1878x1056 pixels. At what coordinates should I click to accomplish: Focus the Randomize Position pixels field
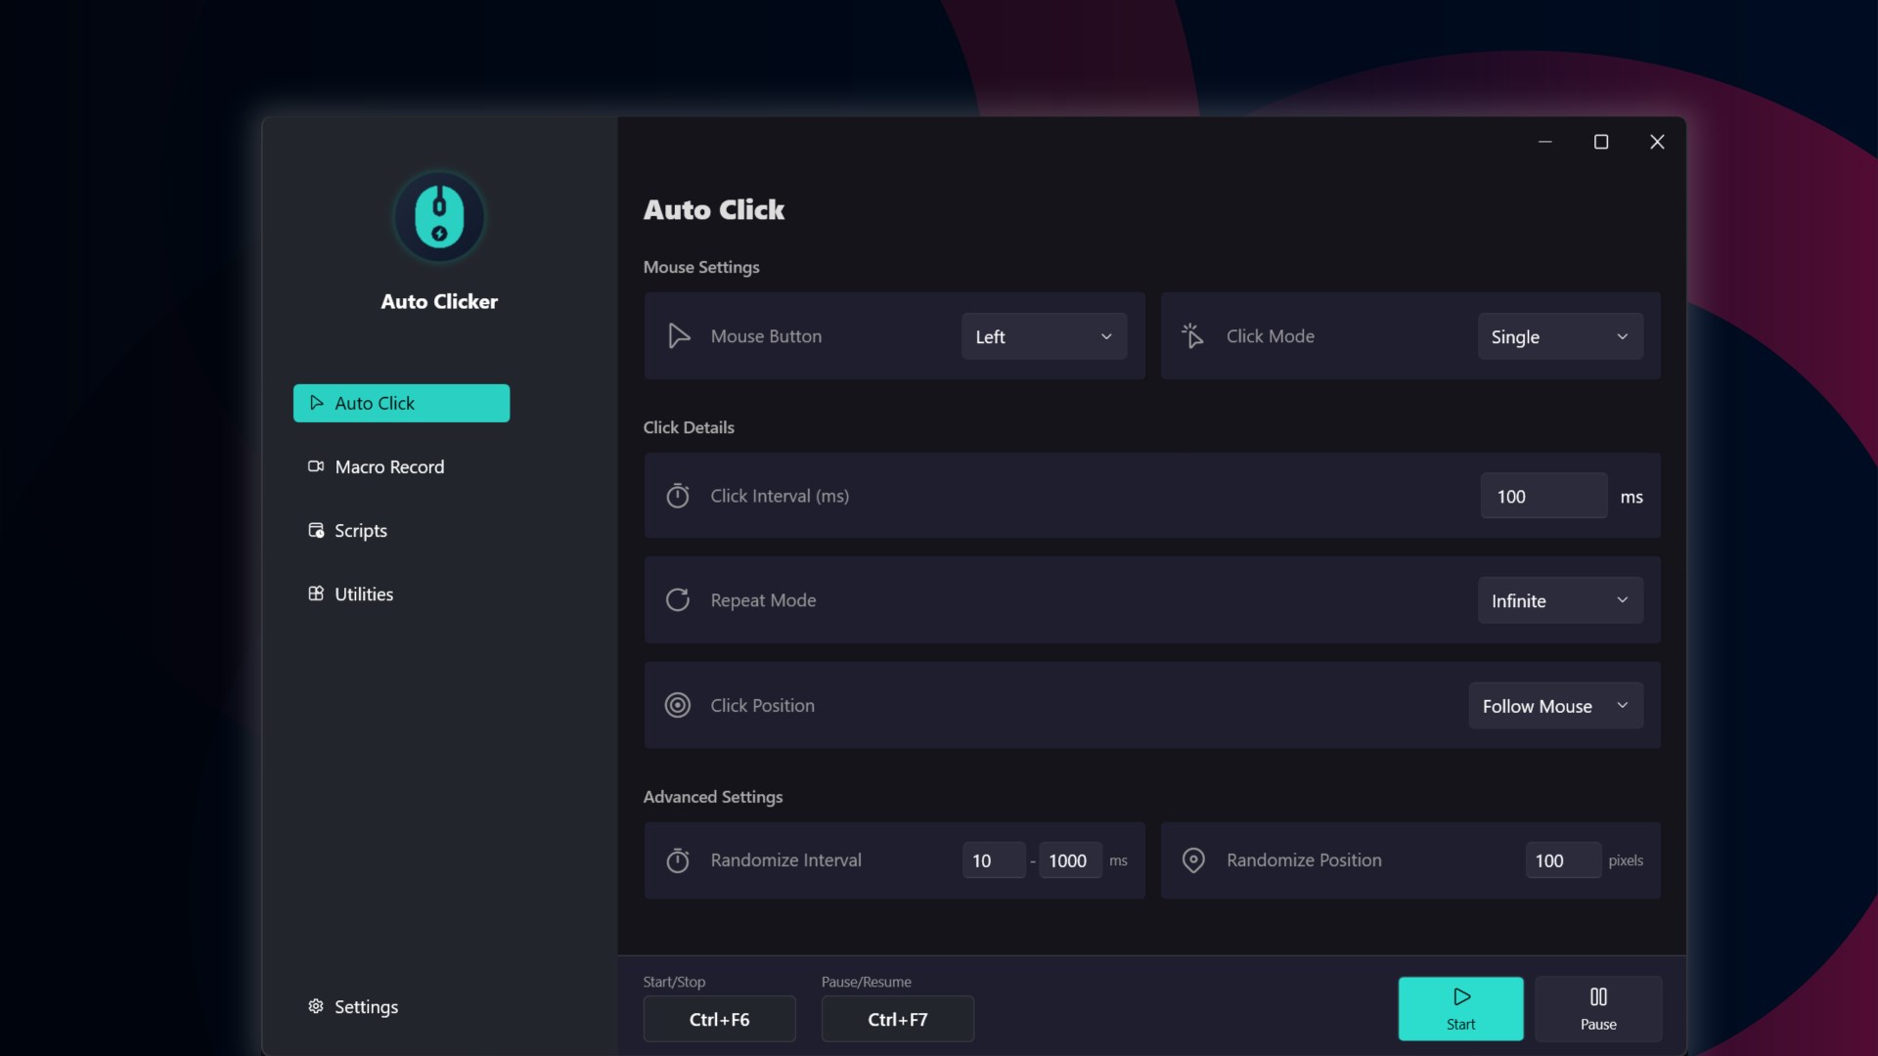1563,860
